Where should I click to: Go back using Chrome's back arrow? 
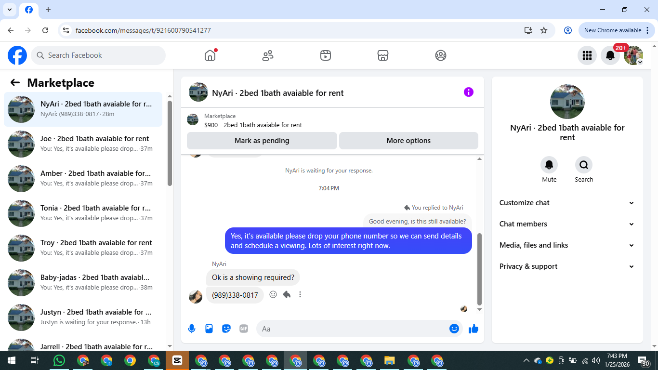pos(11,30)
